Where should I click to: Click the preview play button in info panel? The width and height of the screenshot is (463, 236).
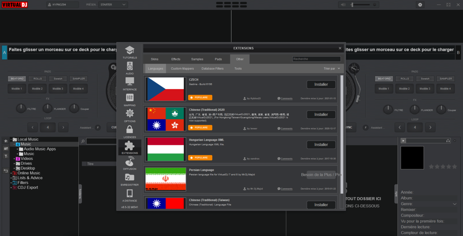[403, 141]
